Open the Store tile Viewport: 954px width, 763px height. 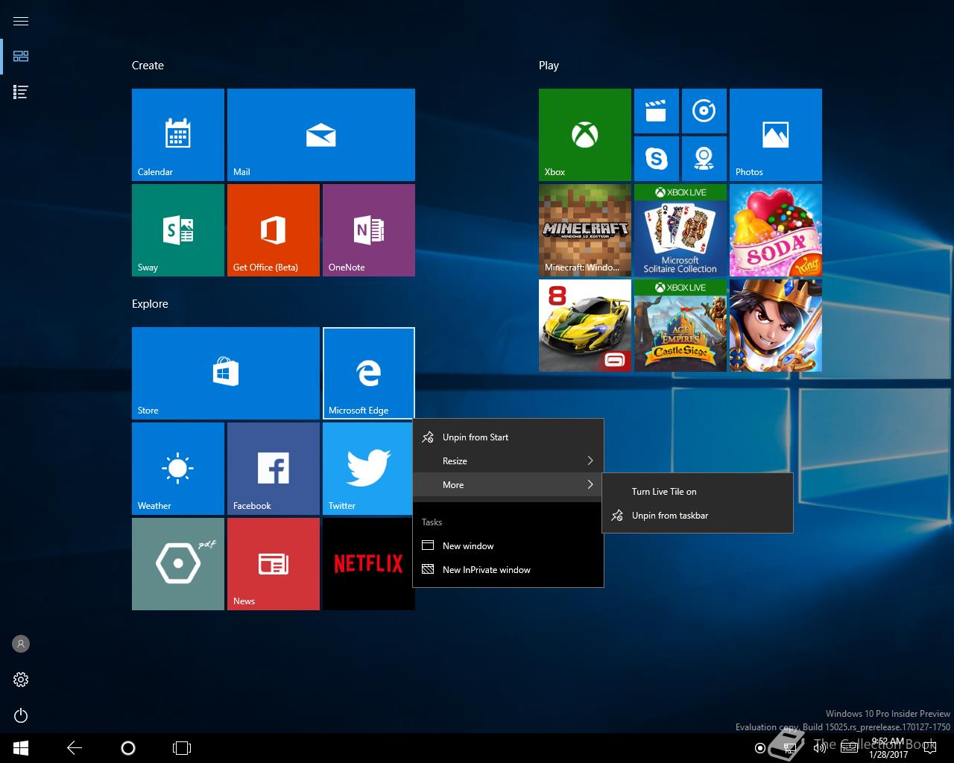coord(226,373)
